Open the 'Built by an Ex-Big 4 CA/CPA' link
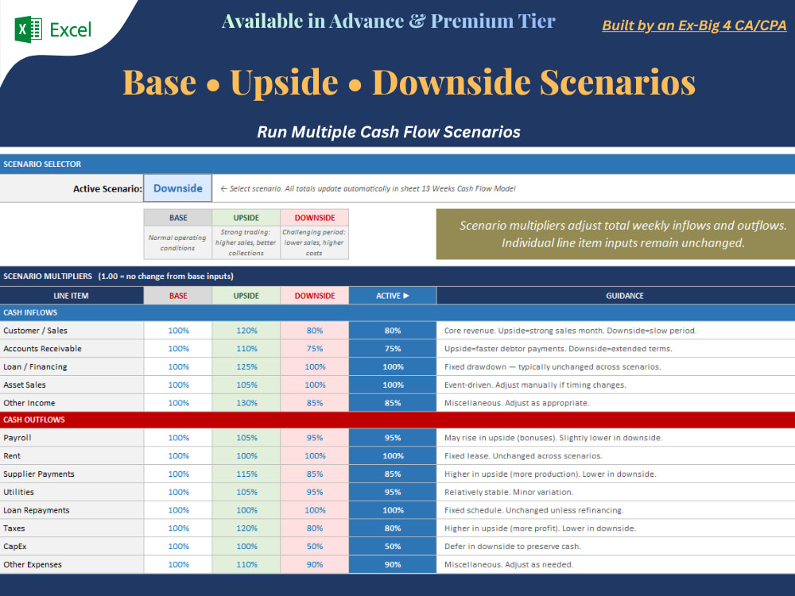 pos(694,25)
